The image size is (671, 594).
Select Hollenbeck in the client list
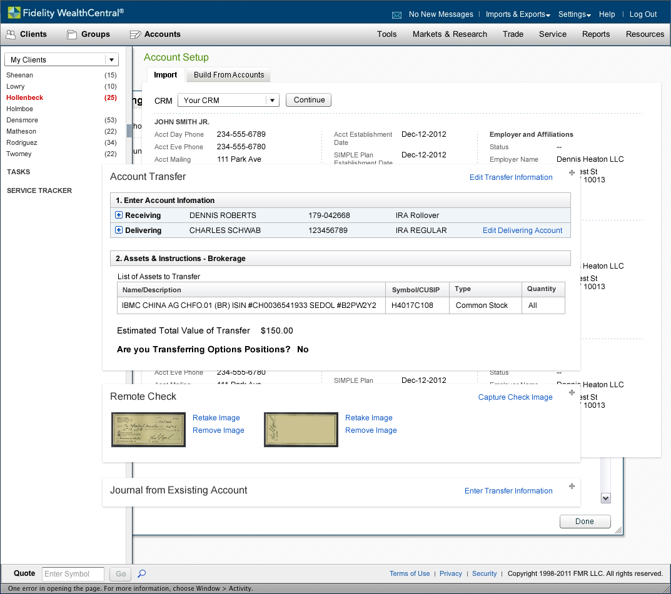pyautogui.click(x=25, y=97)
